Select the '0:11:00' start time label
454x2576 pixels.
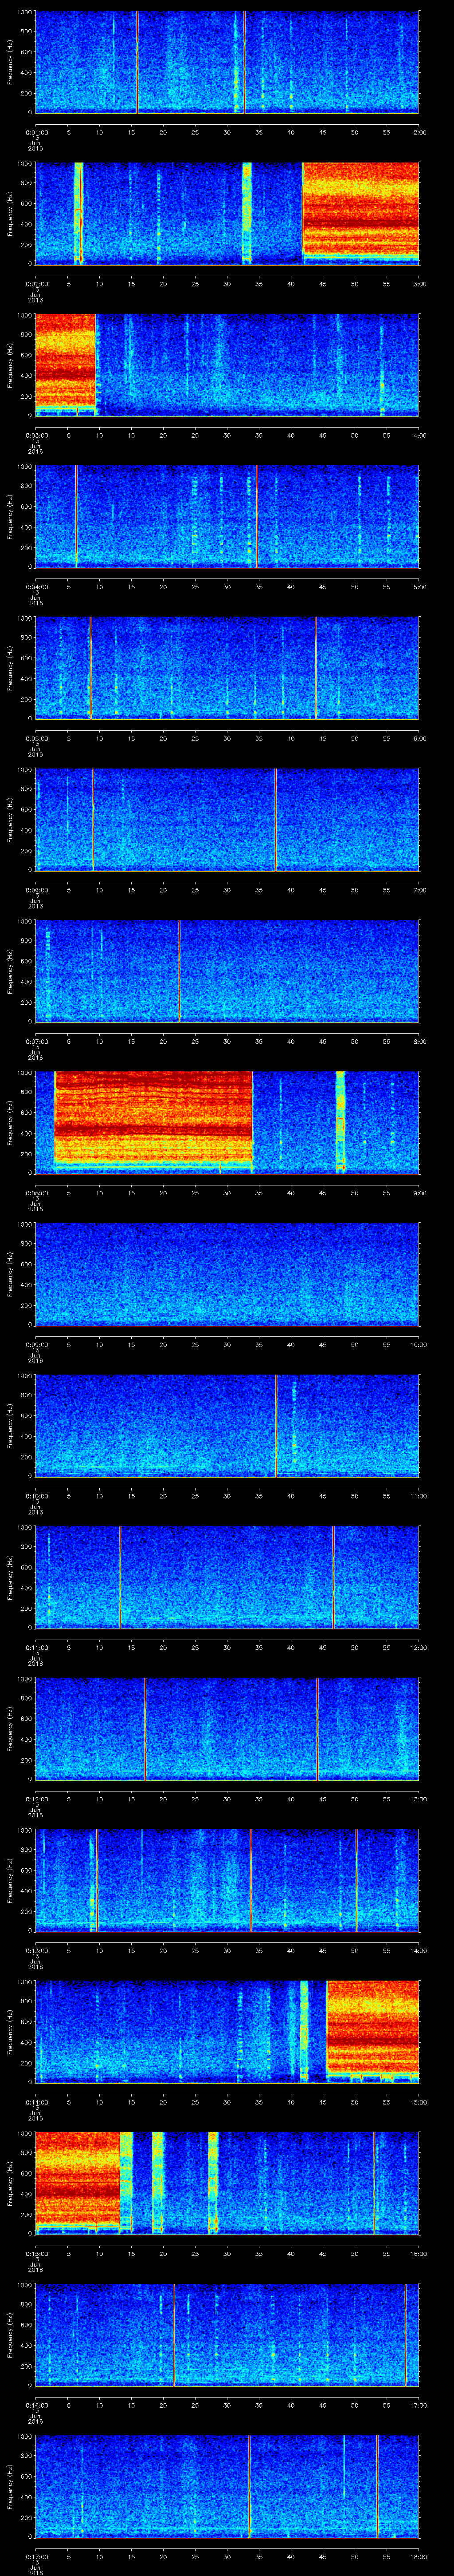(36, 1647)
